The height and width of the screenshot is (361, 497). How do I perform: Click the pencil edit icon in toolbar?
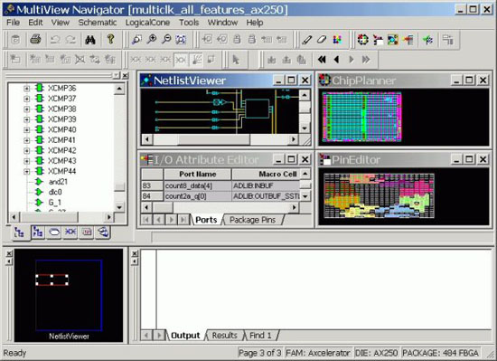[307, 40]
